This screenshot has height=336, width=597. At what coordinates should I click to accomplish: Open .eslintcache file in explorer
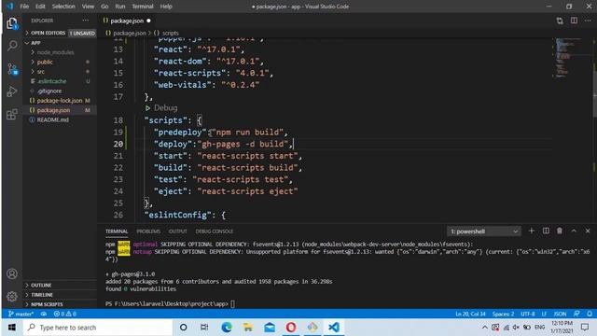(x=60, y=81)
